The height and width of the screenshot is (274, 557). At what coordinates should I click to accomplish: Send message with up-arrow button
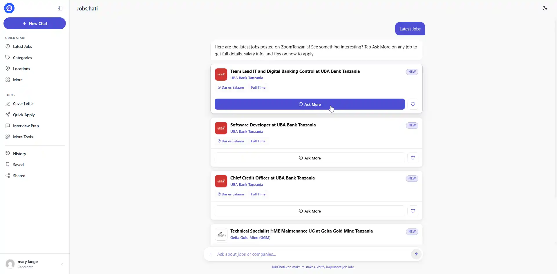pos(416,254)
